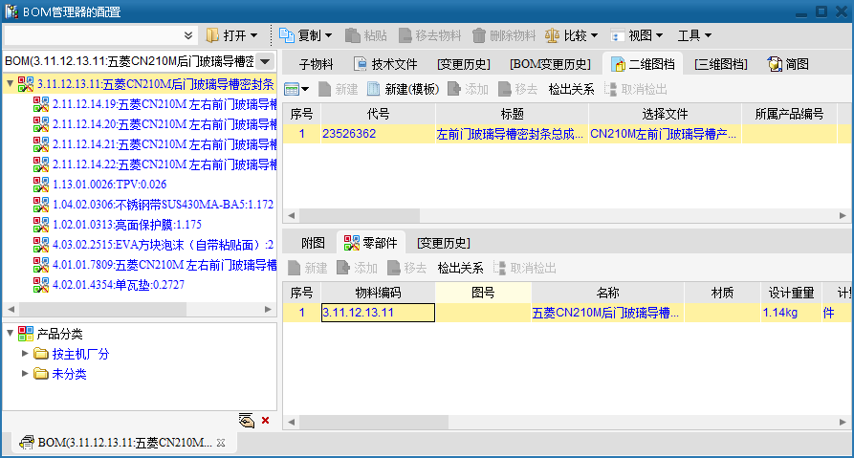Click the 物料编码 cell 3.11.12.13.11

pos(378,313)
